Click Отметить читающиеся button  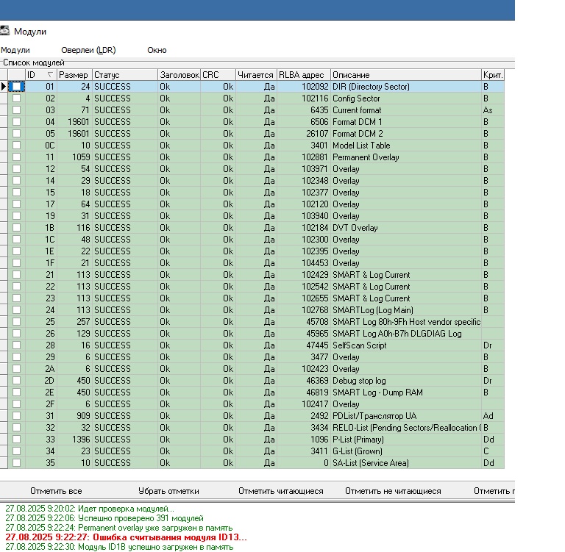tap(281, 491)
